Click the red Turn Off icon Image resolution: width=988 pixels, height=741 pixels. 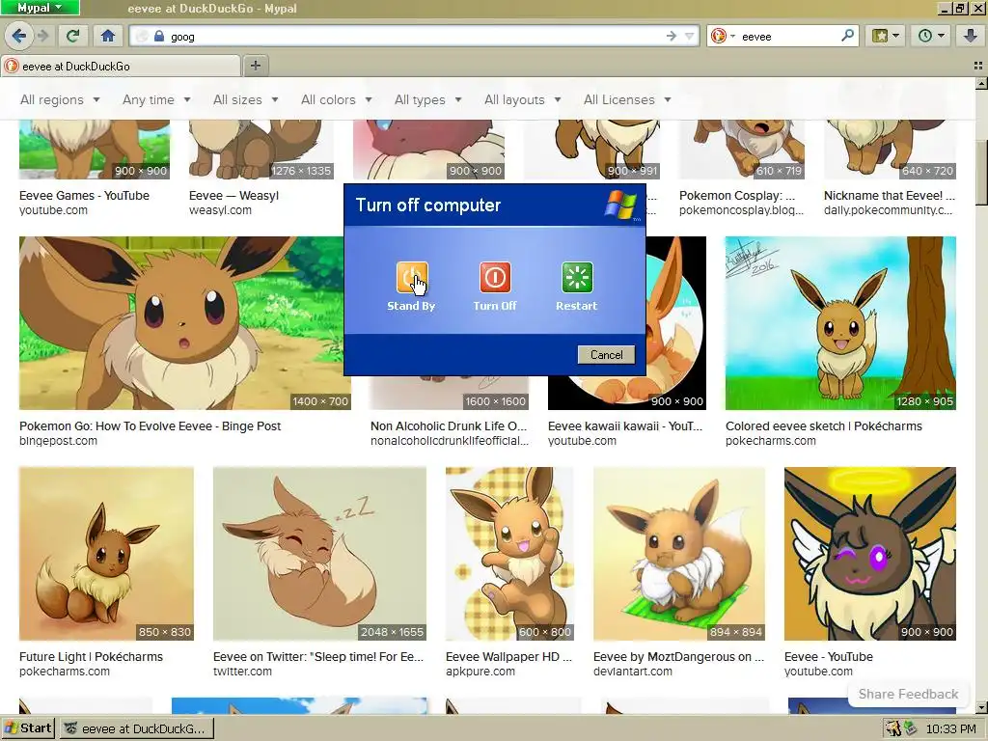click(x=495, y=277)
